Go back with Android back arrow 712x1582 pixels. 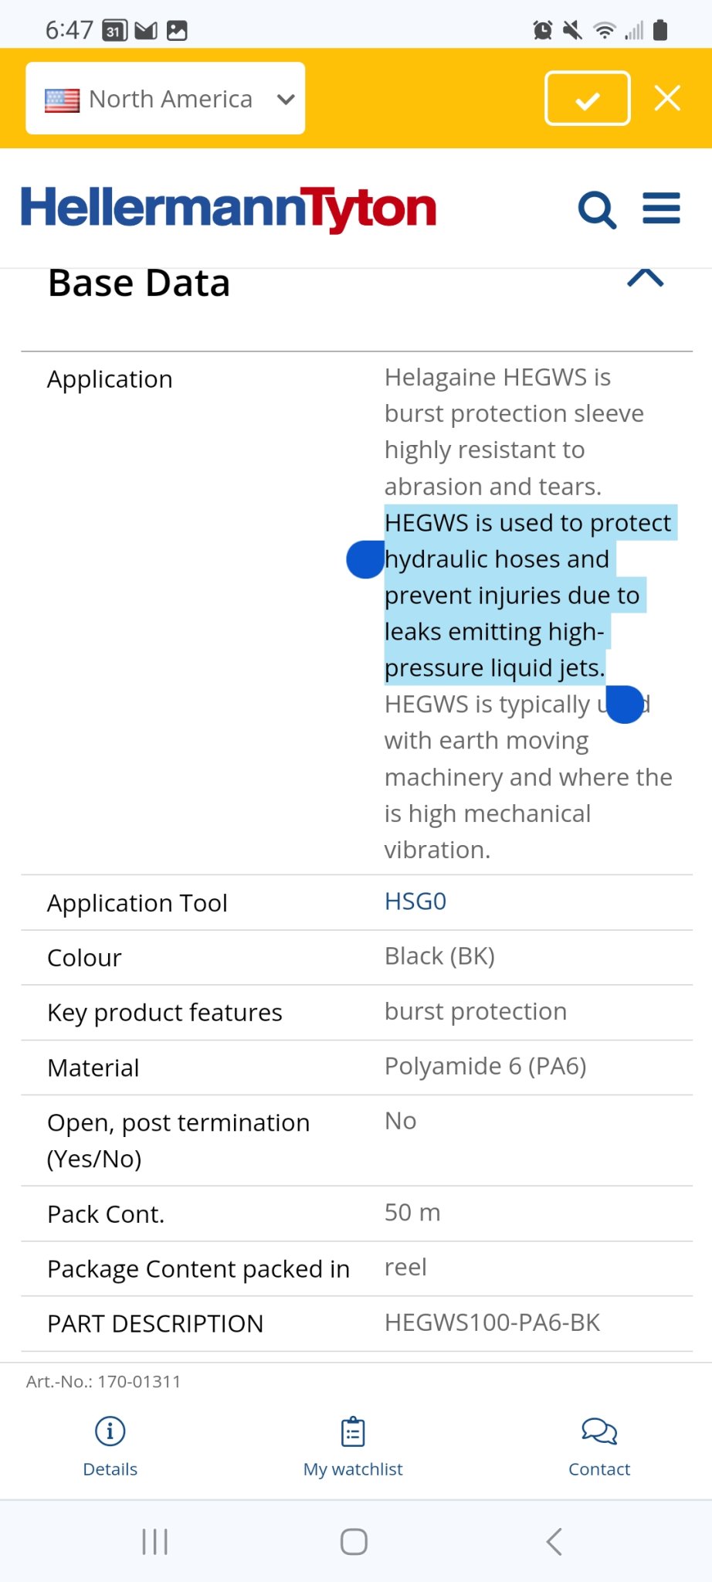click(554, 1542)
